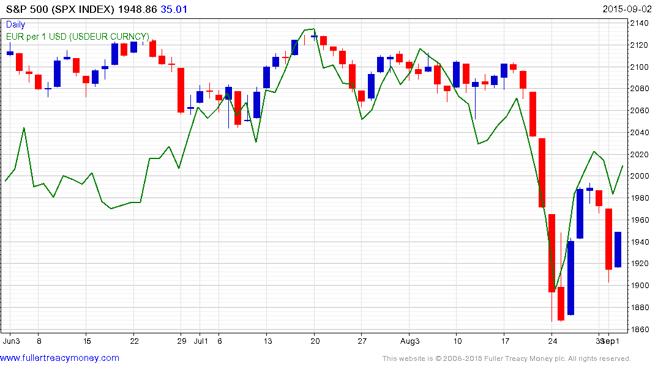Click the S&P 500 (SPX INDEX) title
This screenshot has width=658, height=367.
(x=60, y=9)
